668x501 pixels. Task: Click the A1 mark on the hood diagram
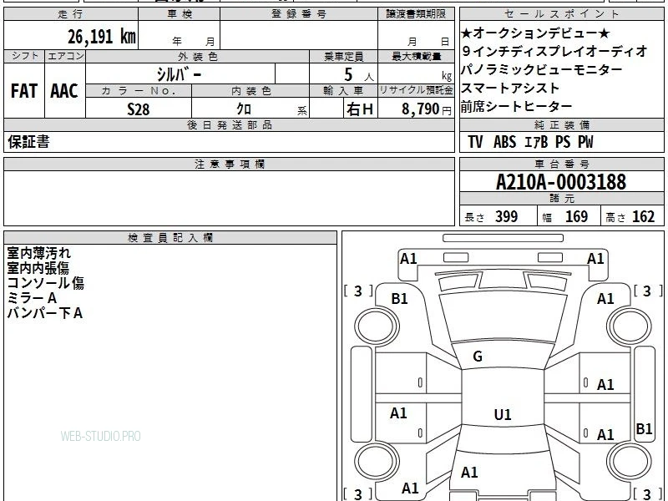point(469,473)
